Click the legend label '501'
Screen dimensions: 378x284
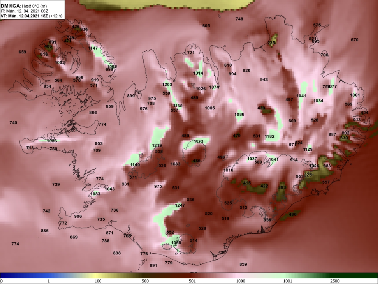point(192,281)
